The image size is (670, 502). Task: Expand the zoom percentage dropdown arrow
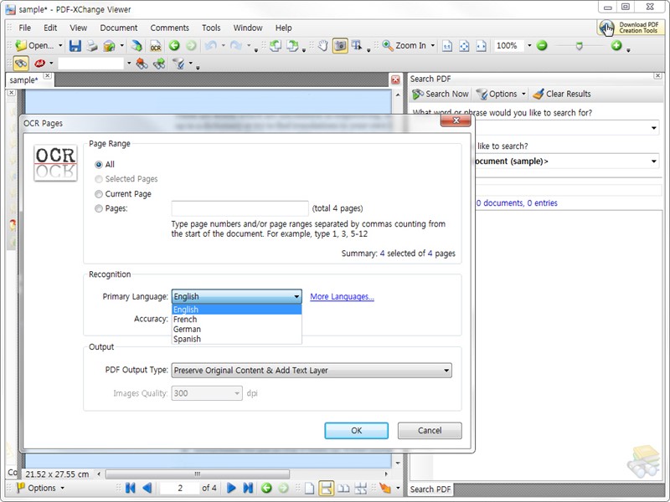pos(529,45)
